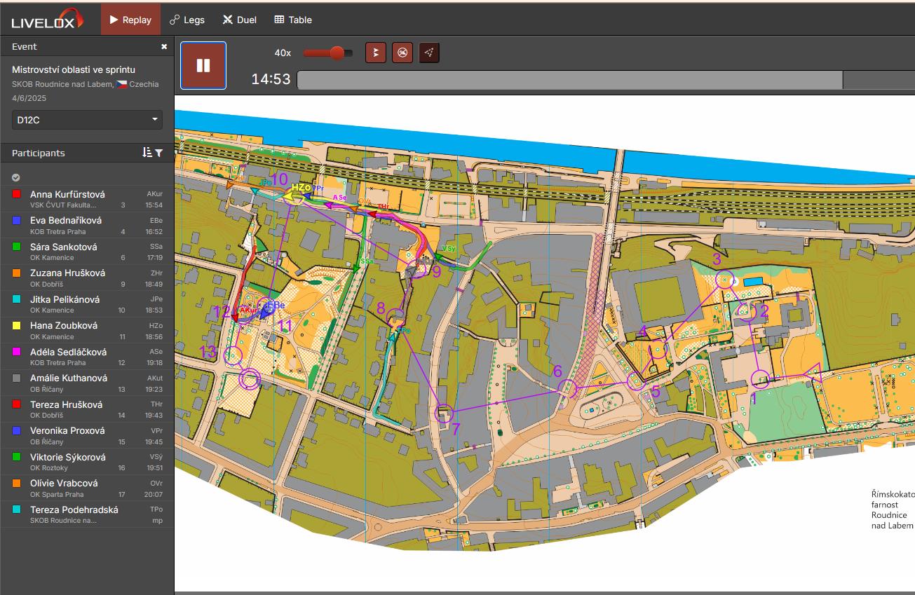Switch to the Table view
Image resolution: width=915 pixels, height=595 pixels.
(x=293, y=20)
